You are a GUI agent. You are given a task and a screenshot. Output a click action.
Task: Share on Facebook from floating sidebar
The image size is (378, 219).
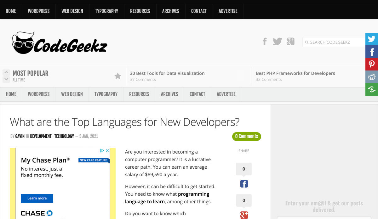pos(372,52)
